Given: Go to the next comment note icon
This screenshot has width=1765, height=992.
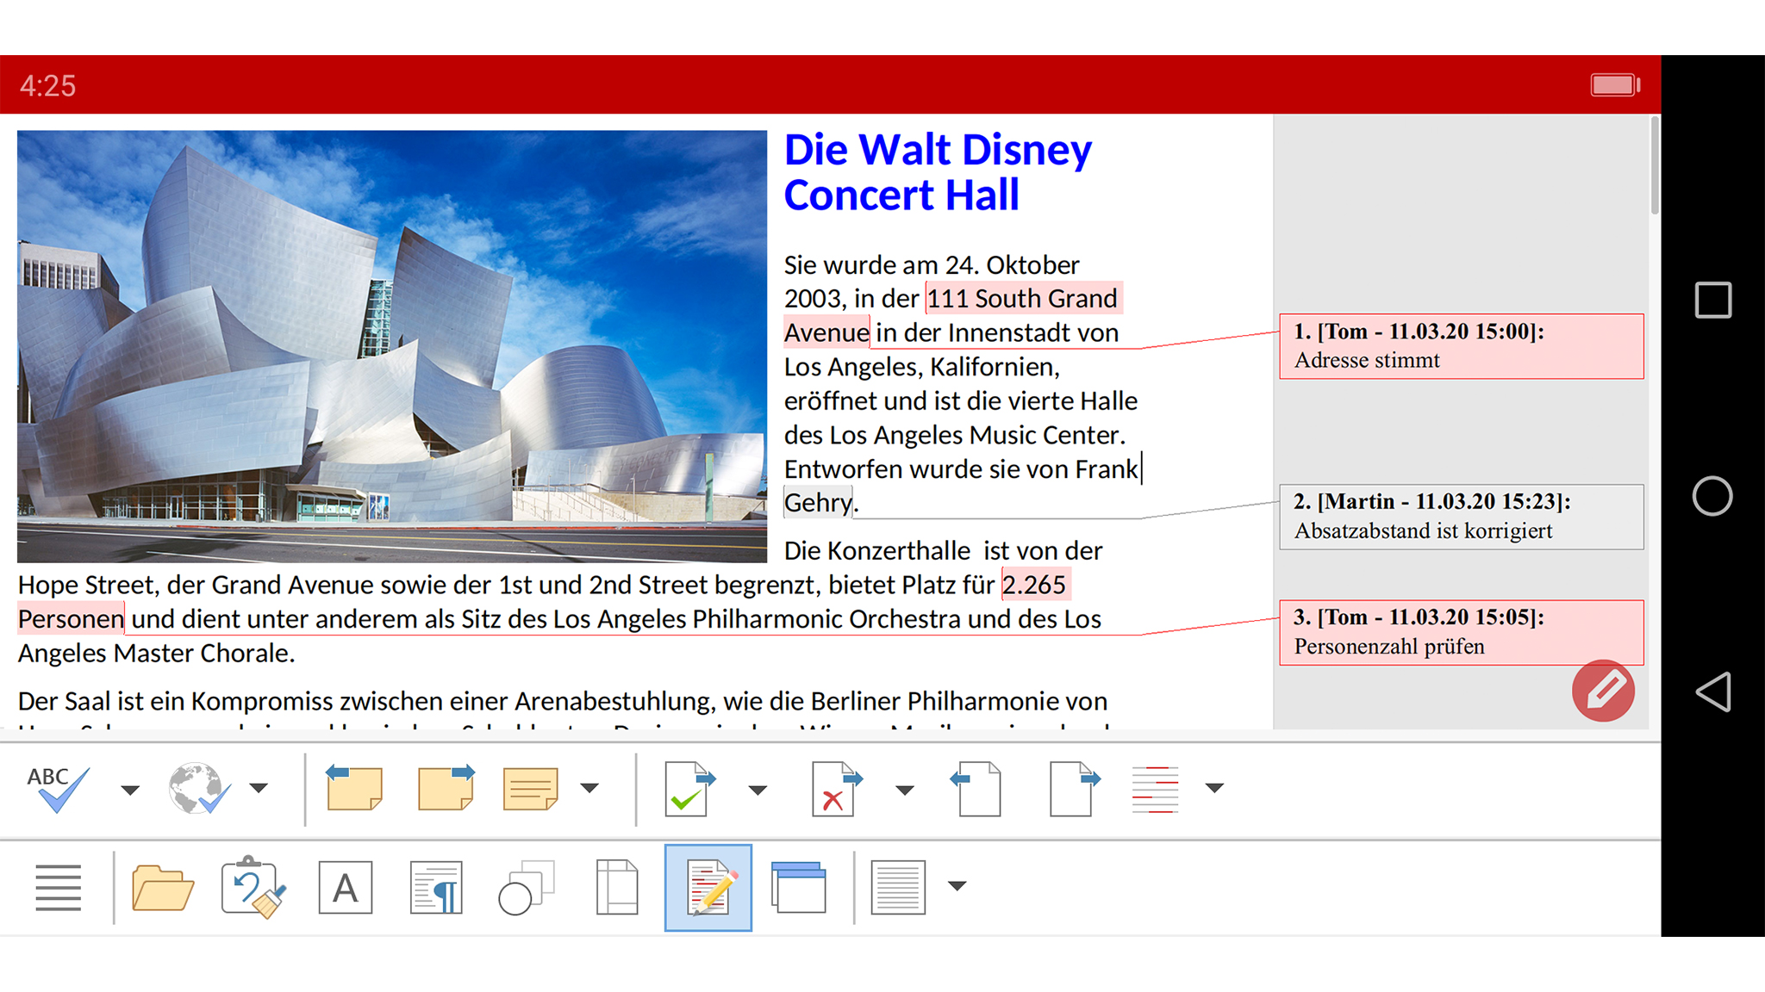Looking at the screenshot, I should pyautogui.click(x=446, y=787).
